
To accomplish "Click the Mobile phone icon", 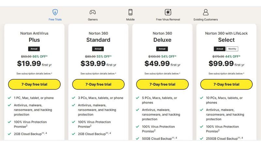I will 130,12.
